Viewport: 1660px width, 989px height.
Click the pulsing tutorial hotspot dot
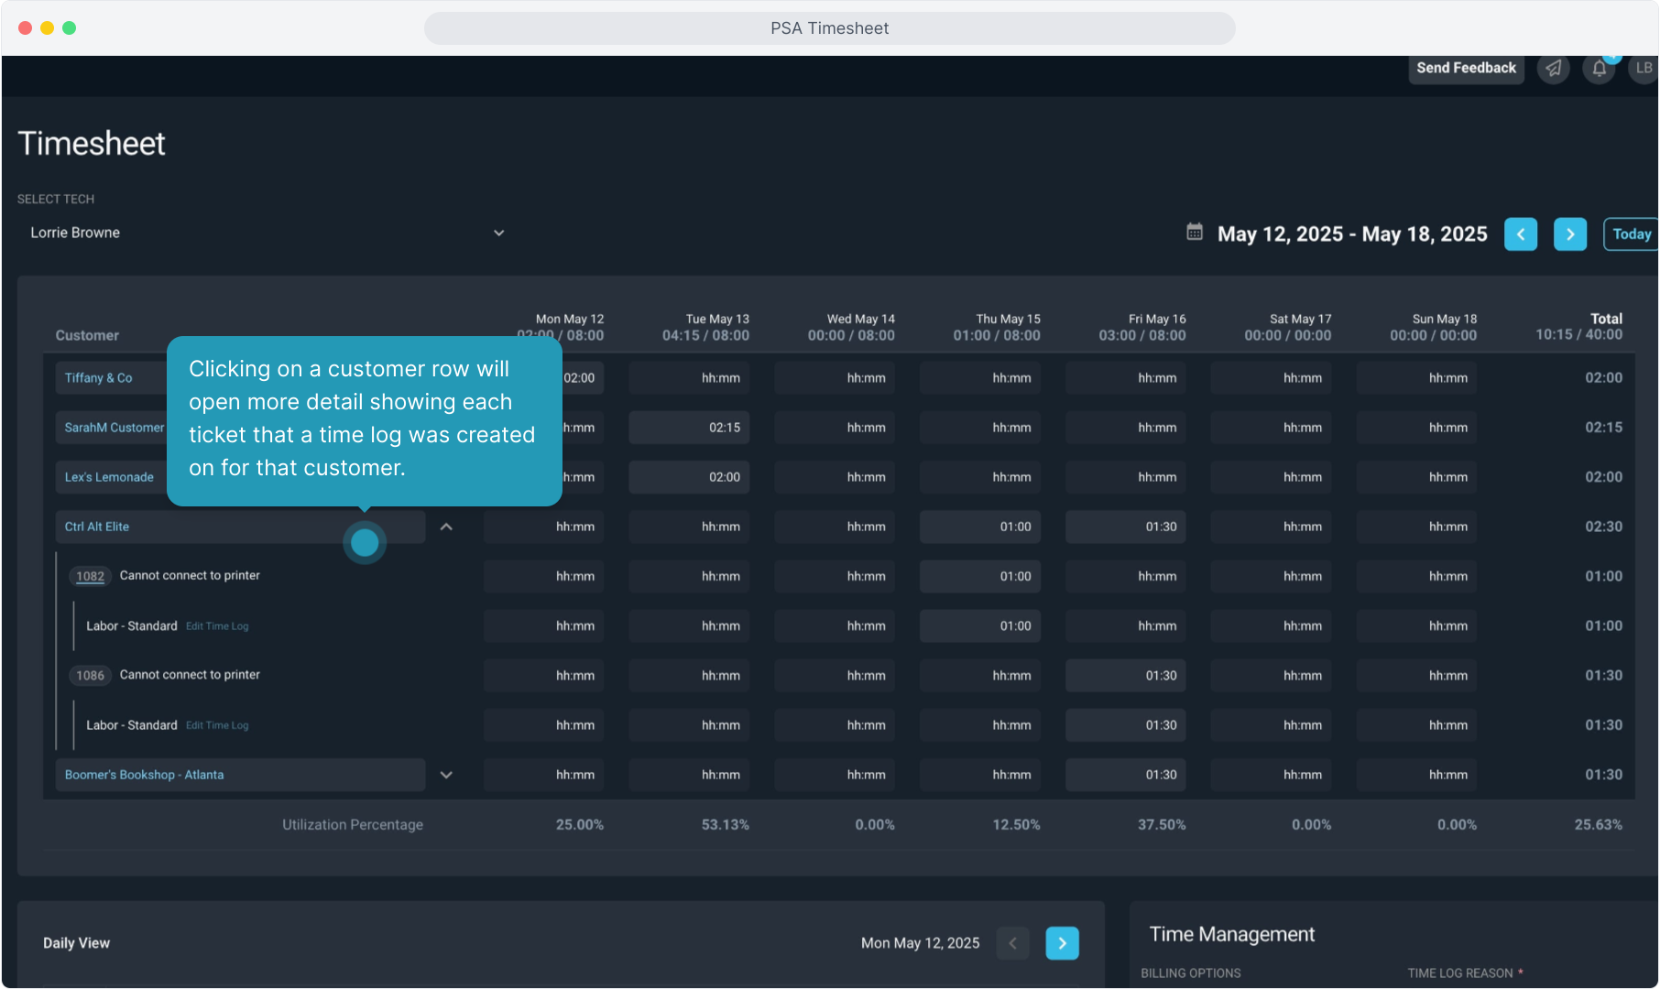coord(365,543)
